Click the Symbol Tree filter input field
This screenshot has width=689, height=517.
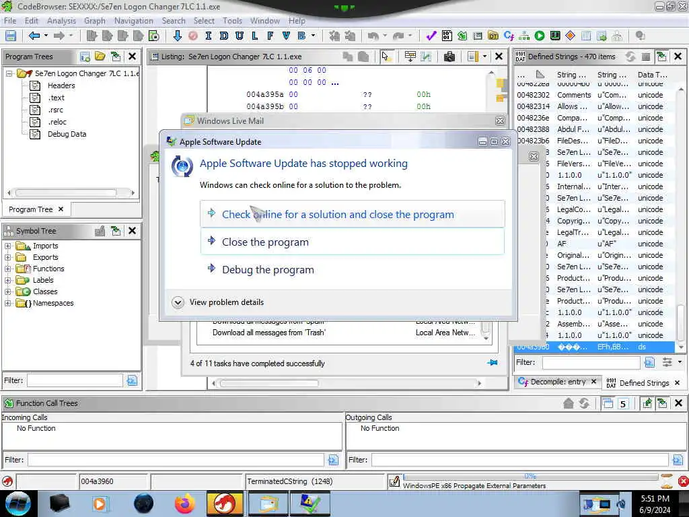tap(75, 380)
